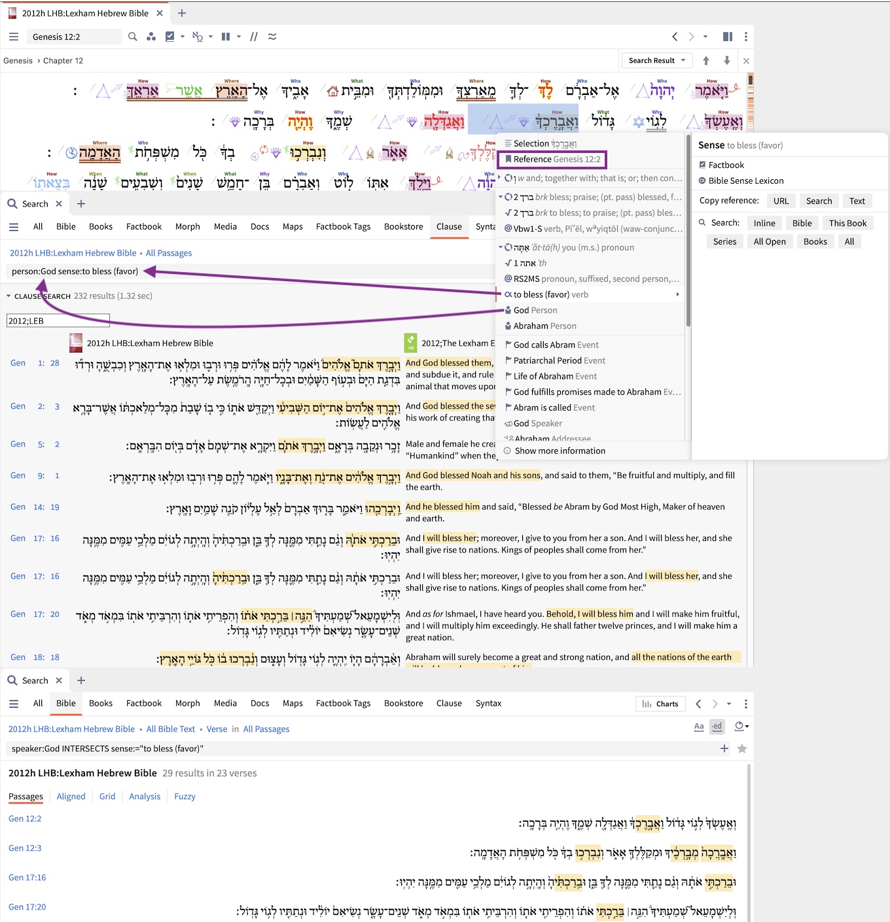Viewport: 890px width, 922px height.
Task: Click the All Open search button
Action: (x=770, y=241)
